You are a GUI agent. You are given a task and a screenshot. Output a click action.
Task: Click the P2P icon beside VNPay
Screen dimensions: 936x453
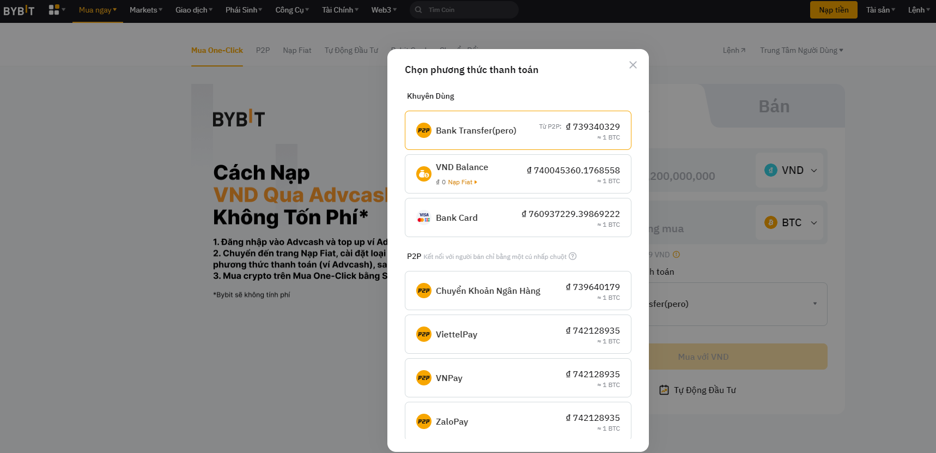point(424,378)
